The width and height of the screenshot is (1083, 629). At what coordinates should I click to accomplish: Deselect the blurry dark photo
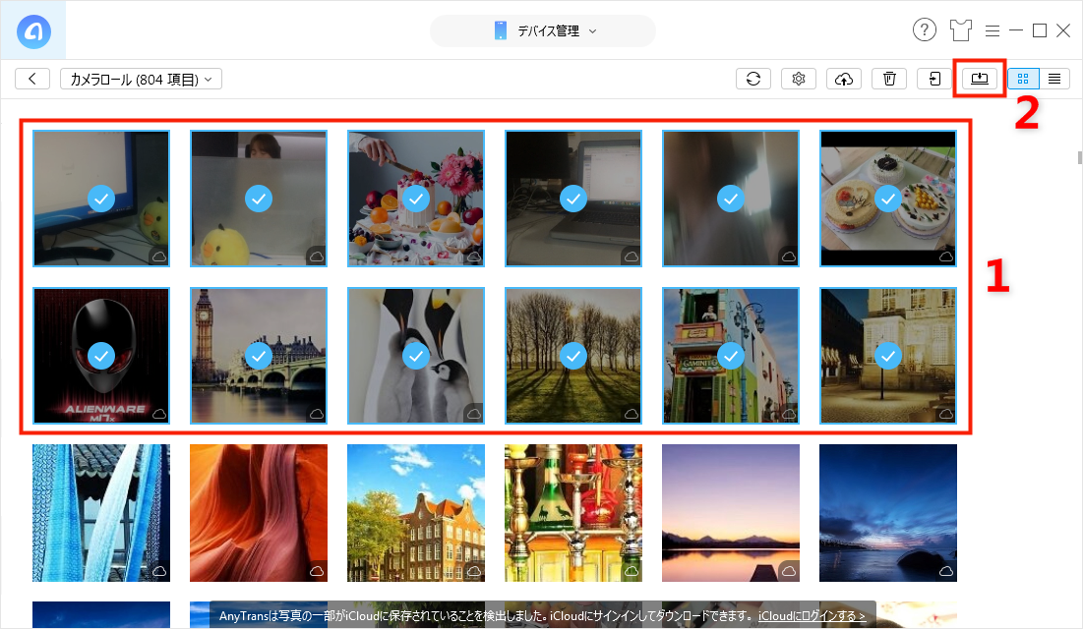coord(731,199)
